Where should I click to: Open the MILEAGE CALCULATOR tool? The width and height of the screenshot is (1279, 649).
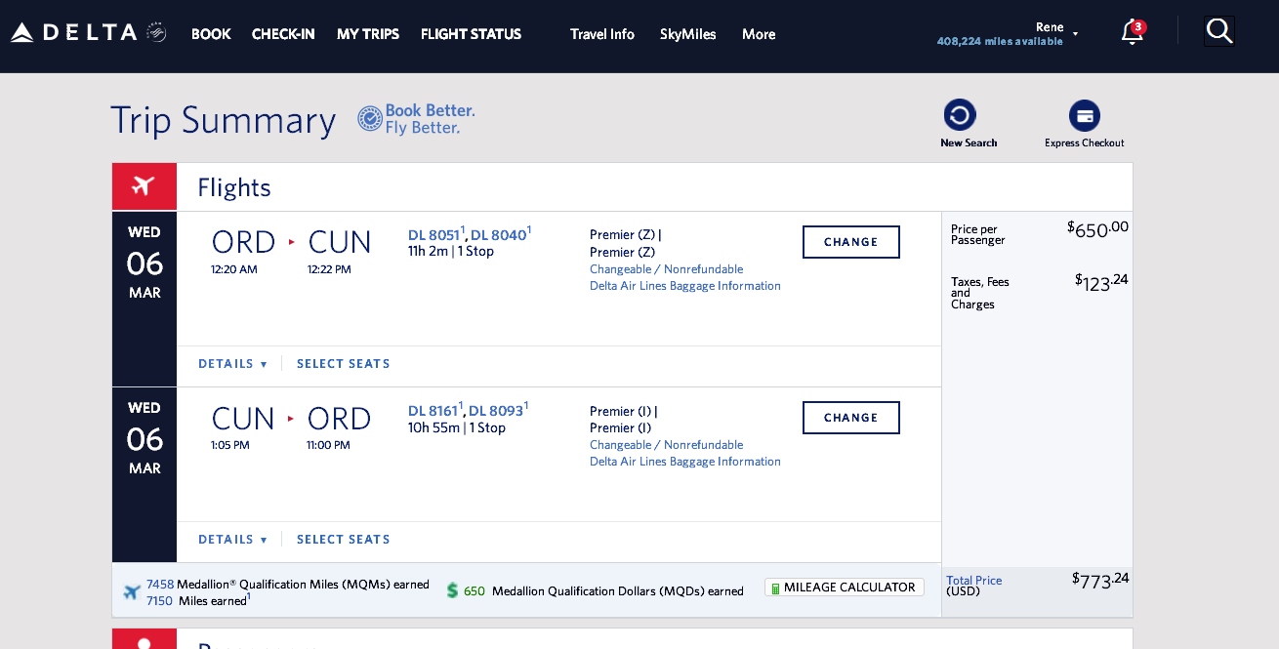coord(844,588)
